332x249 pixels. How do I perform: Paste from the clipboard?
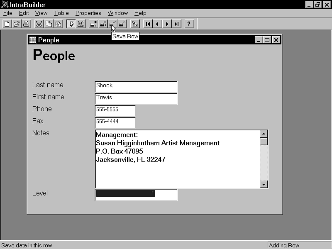57,24
